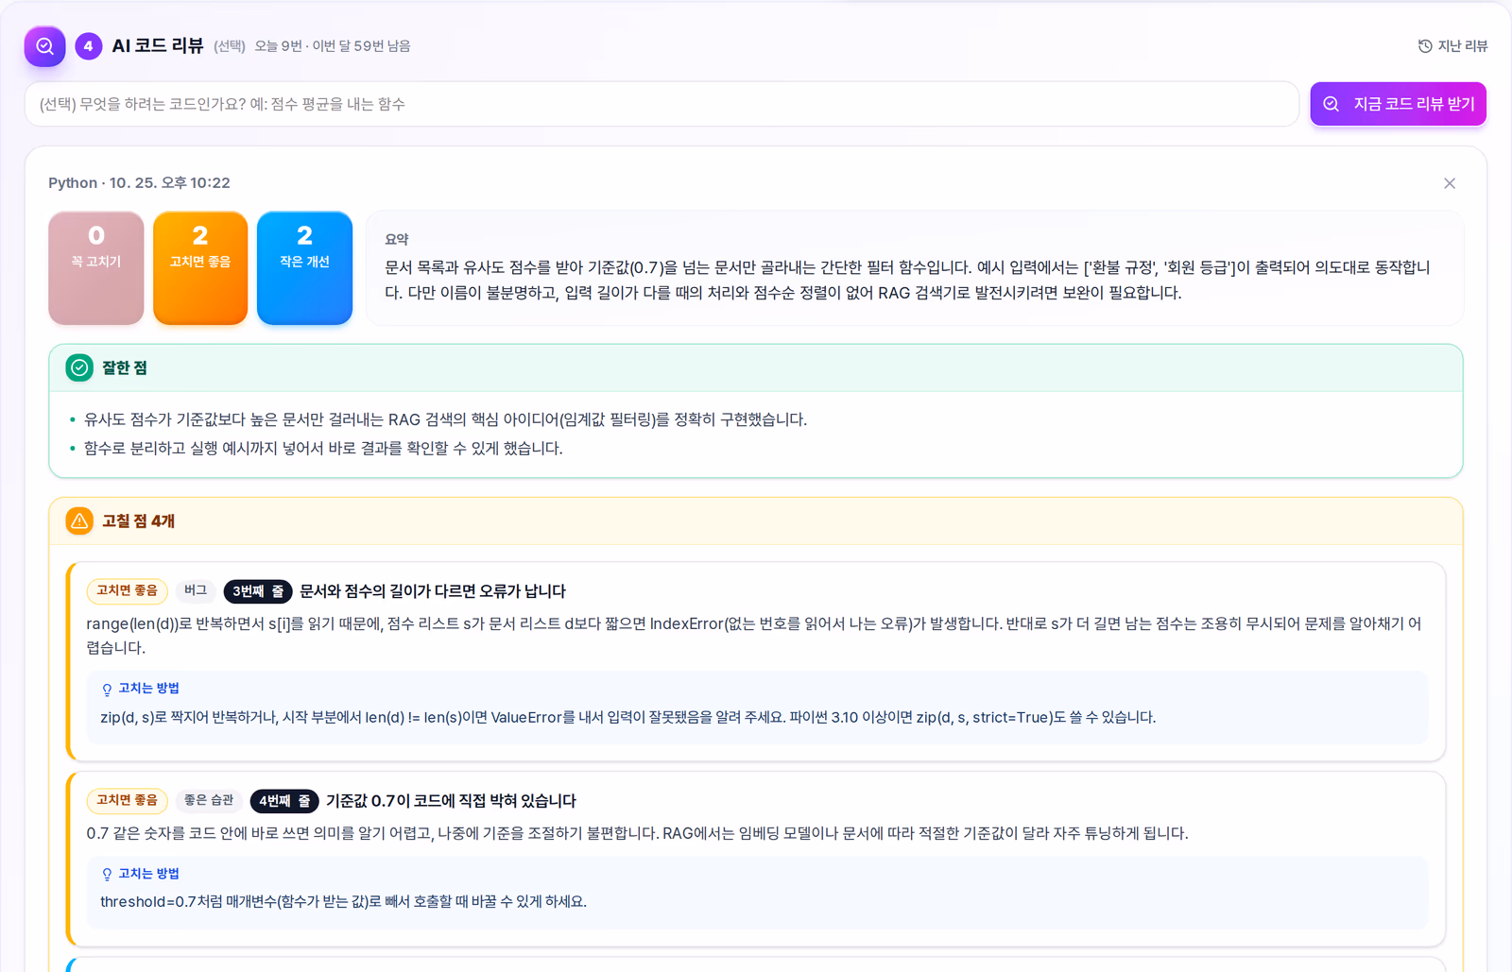This screenshot has width=1512, height=972.
Task: Click the issue title 문서와 점수의 길이가 다르면 오류가 납니다
Action: [433, 591]
